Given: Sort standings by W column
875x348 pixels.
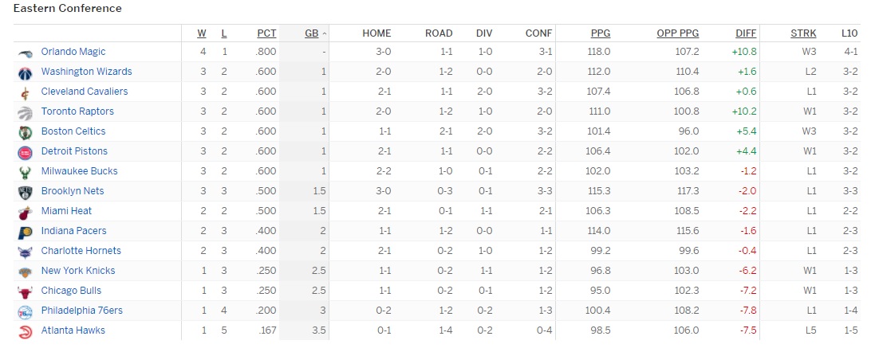Looking at the screenshot, I should [202, 33].
